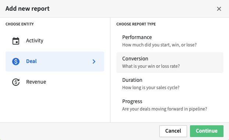The image size is (229, 140).
Task: Click the "CHOOSE REPORT TYPE" heading
Action: tap(136, 24)
